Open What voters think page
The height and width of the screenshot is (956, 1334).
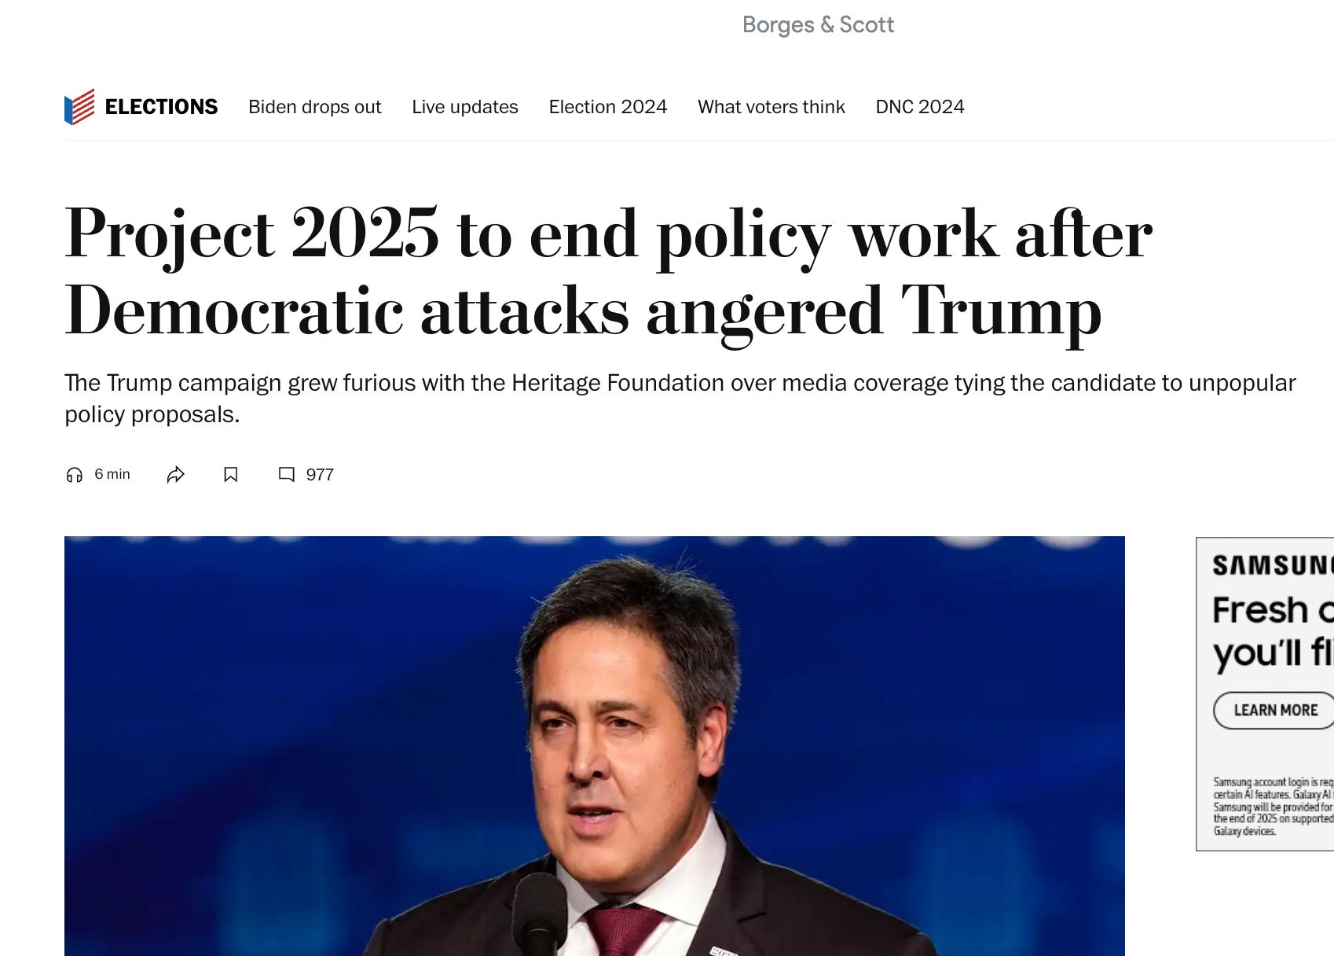(771, 107)
